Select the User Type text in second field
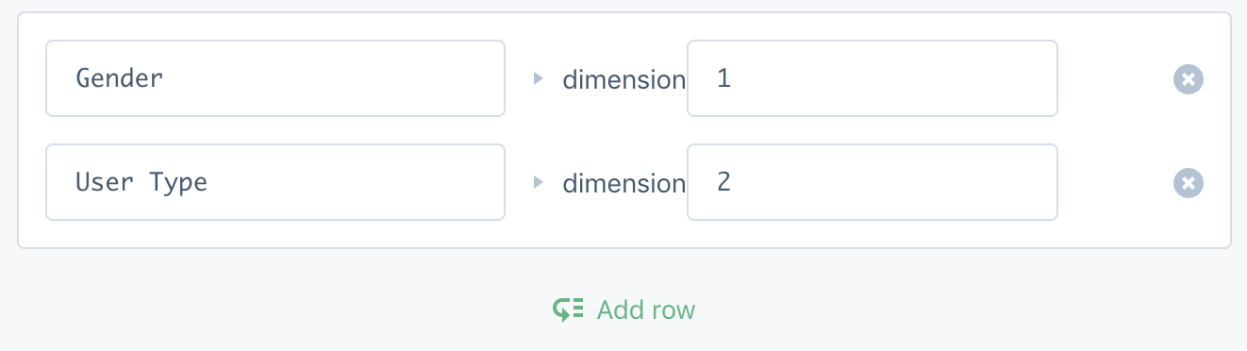Image resolution: width=1247 pixels, height=351 pixels. tap(141, 182)
